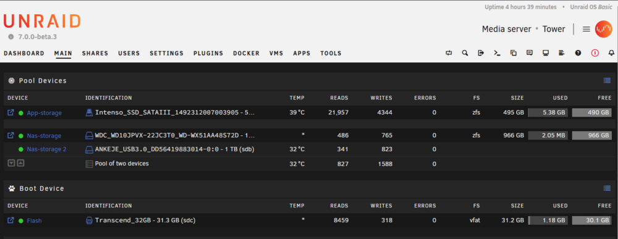
Task: Click the down arrow below Nas-storage 2
Action: pyautogui.click(x=11, y=163)
